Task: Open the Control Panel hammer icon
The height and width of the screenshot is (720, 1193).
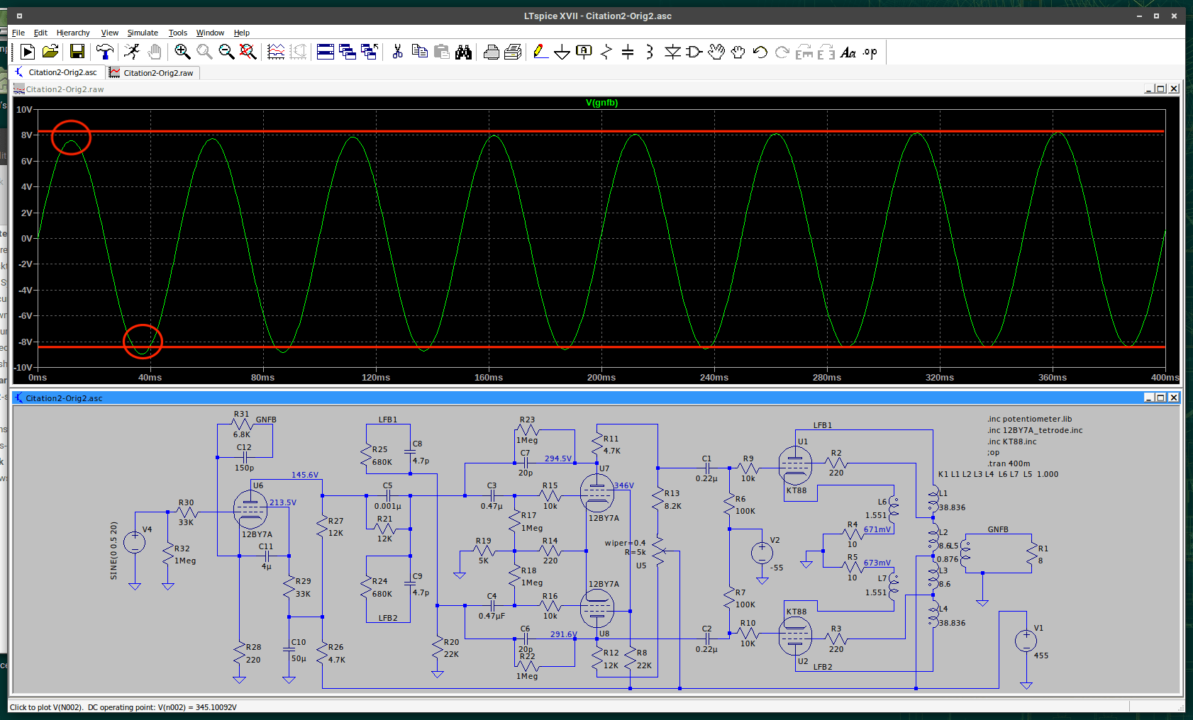Action: click(105, 52)
